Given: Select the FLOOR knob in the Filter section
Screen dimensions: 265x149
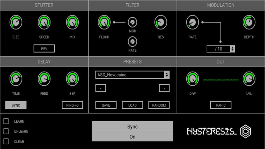Looking at the screenshot, I should [x=104, y=23].
